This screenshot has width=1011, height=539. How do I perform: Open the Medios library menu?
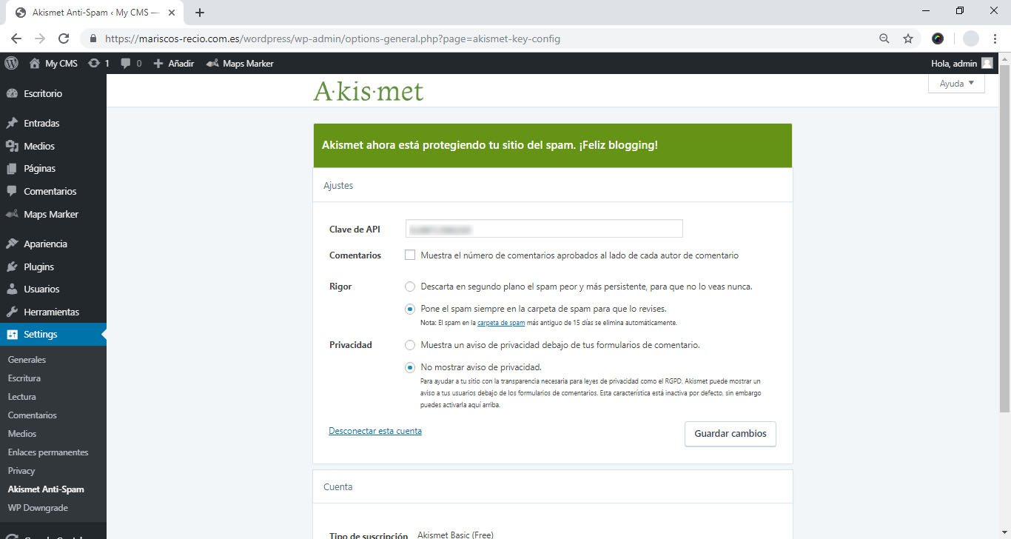(53, 146)
